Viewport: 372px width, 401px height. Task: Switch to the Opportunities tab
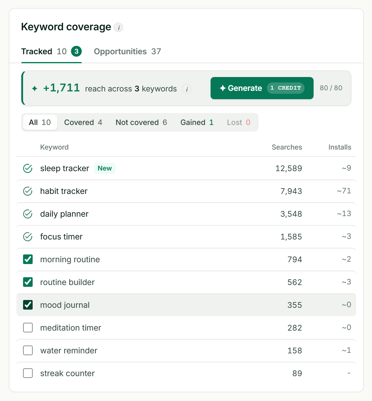[x=127, y=52]
